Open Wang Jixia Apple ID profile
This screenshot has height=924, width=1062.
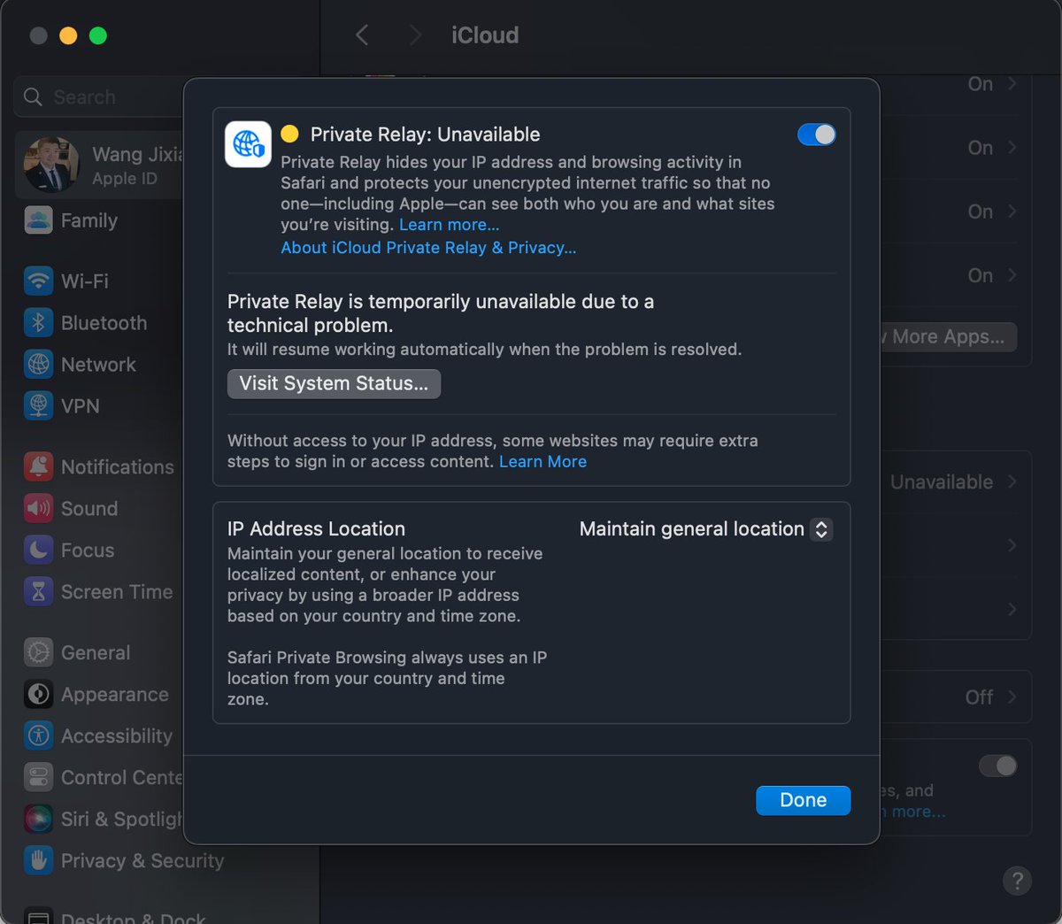[x=99, y=165]
